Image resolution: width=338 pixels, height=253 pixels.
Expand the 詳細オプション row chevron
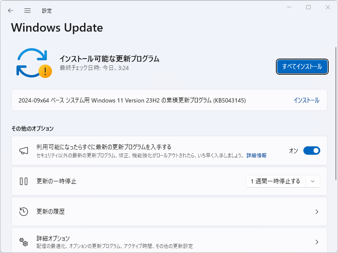click(317, 242)
